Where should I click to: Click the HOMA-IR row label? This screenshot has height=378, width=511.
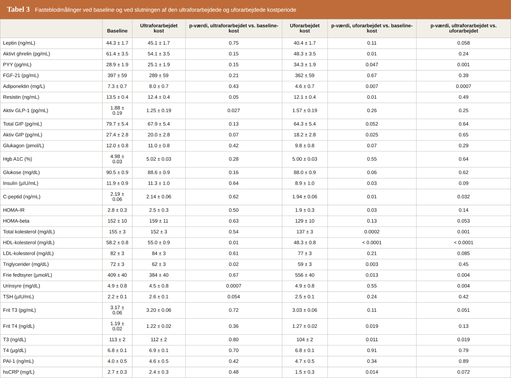14,210
